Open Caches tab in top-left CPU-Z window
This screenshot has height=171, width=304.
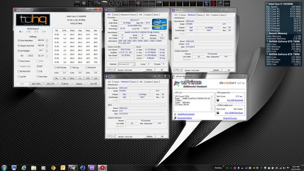tap(116, 15)
